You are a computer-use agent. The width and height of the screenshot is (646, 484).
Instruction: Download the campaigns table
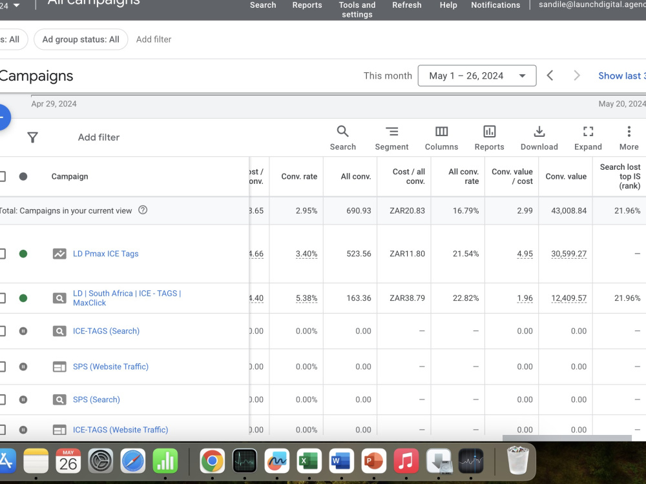tap(539, 138)
